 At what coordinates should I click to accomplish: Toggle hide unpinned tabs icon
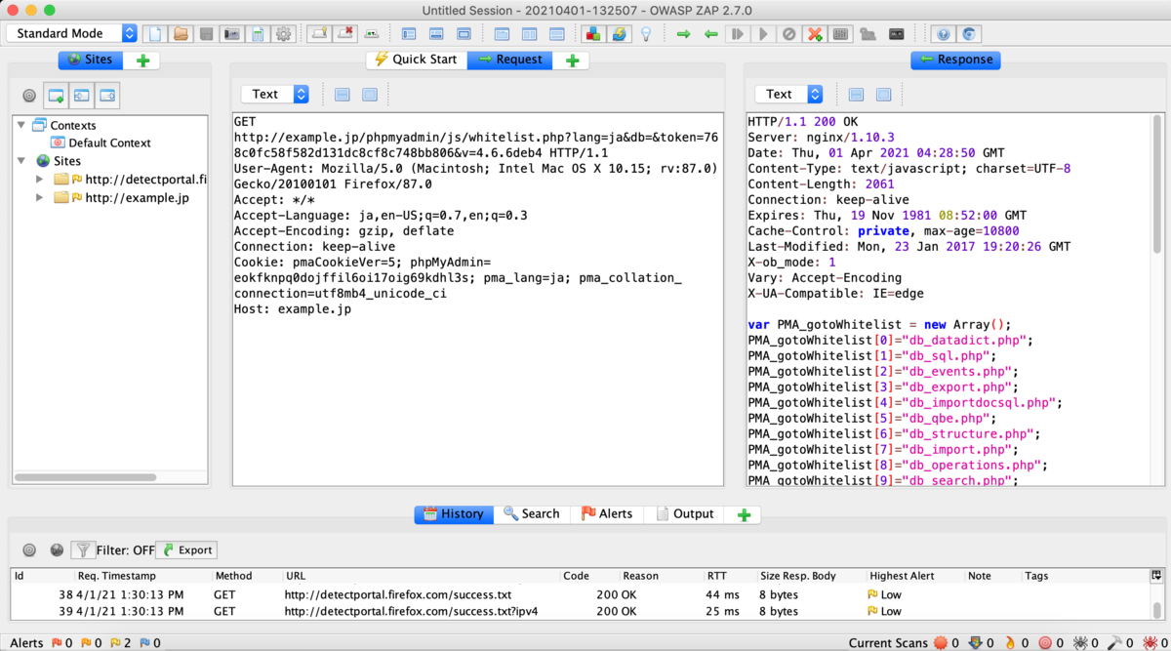(x=345, y=34)
